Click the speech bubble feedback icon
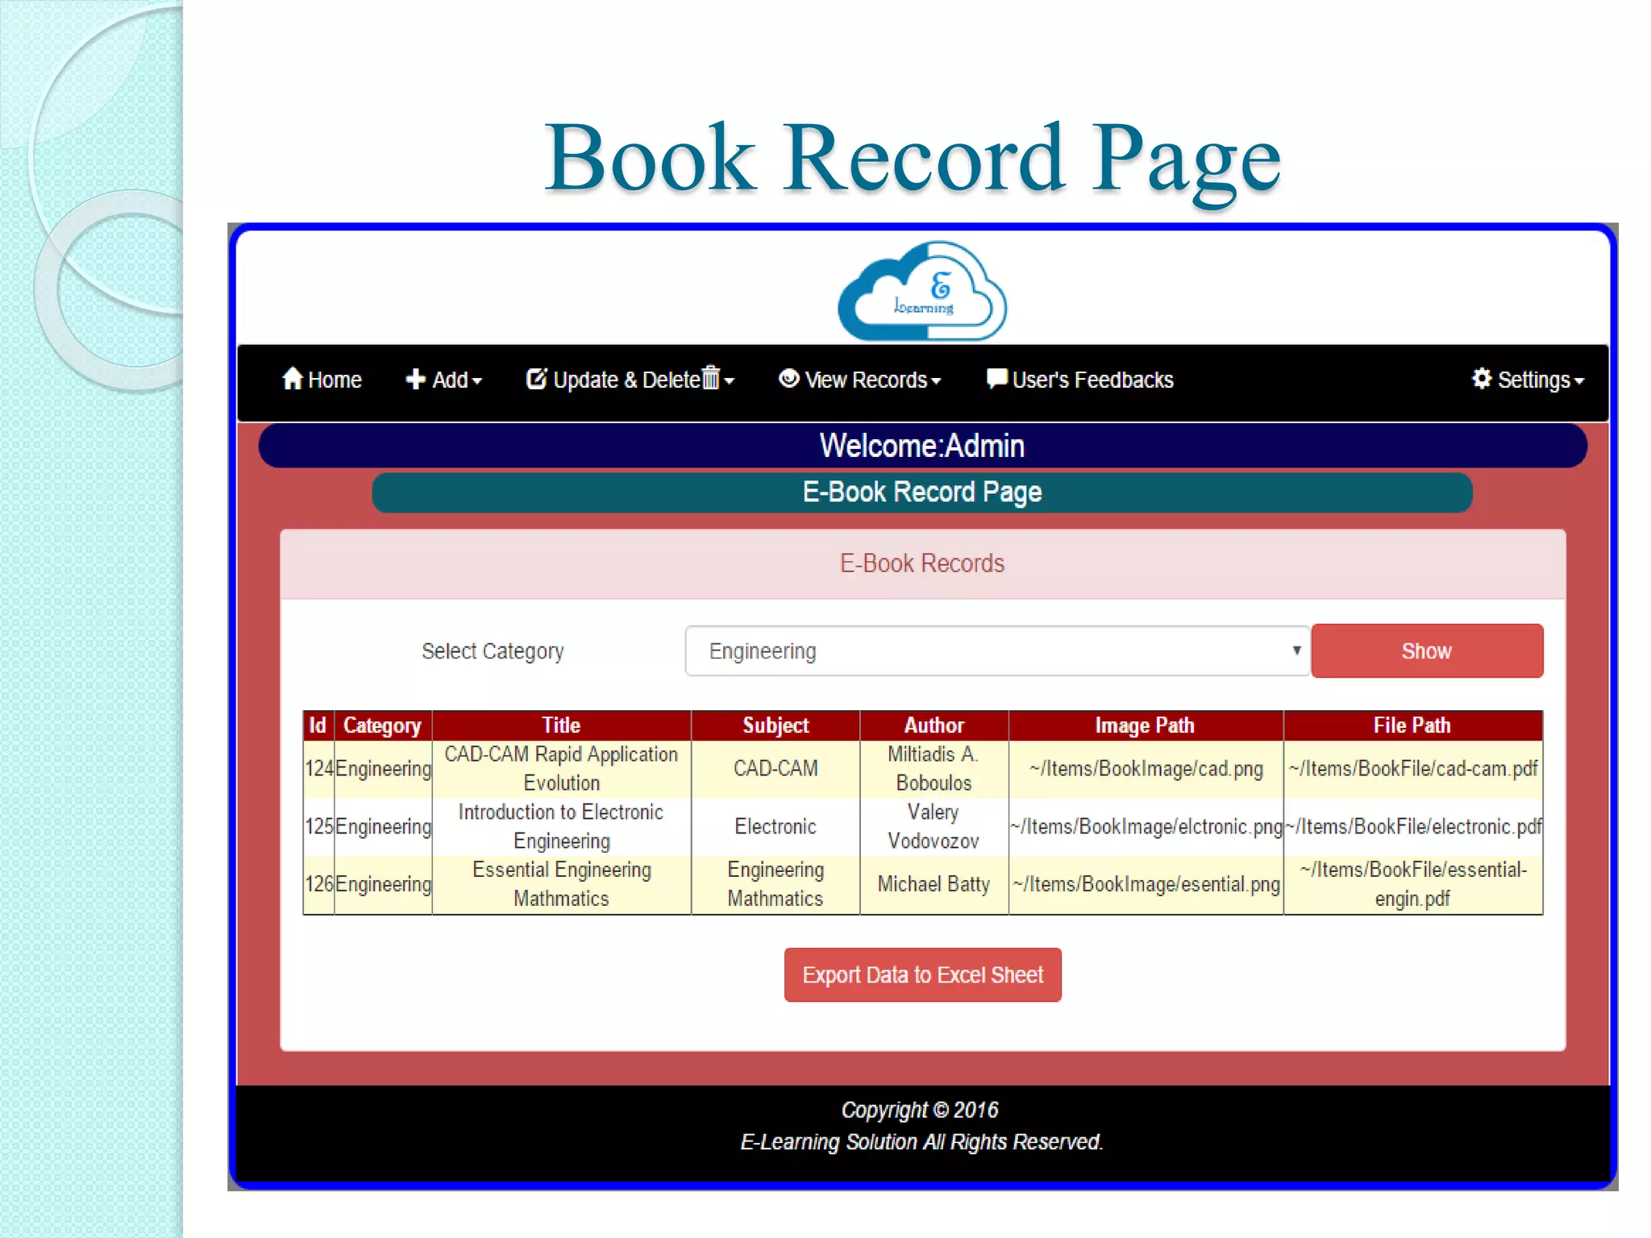Image resolution: width=1651 pixels, height=1238 pixels. click(997, 379)
